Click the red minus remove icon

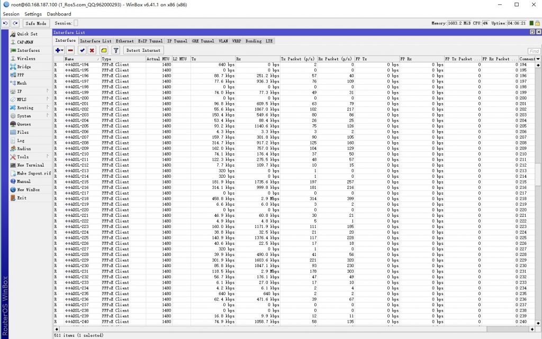[x=70, y=50]
